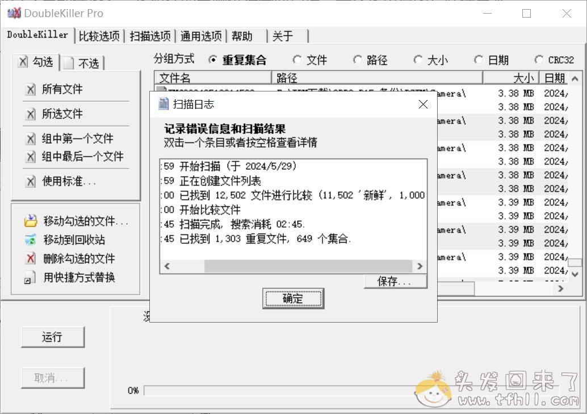Sort by 文件名 column header

coord(213,78)
